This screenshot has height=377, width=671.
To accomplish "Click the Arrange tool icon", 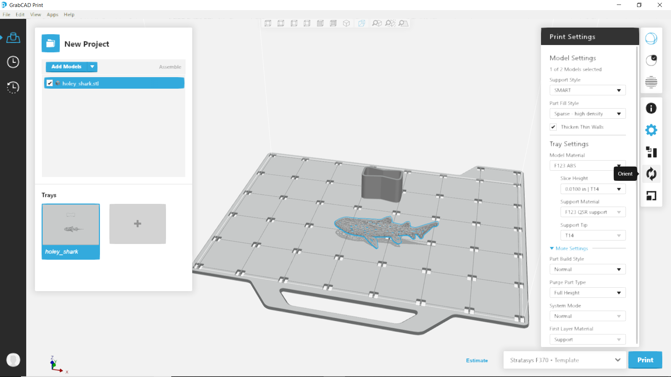I will pyautogui.click(x=651, y=152).
